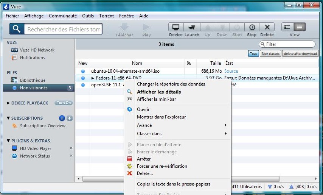323x195 pixels.
Task: Click the Device toolbar icon
Action: (x=175, y=28)
